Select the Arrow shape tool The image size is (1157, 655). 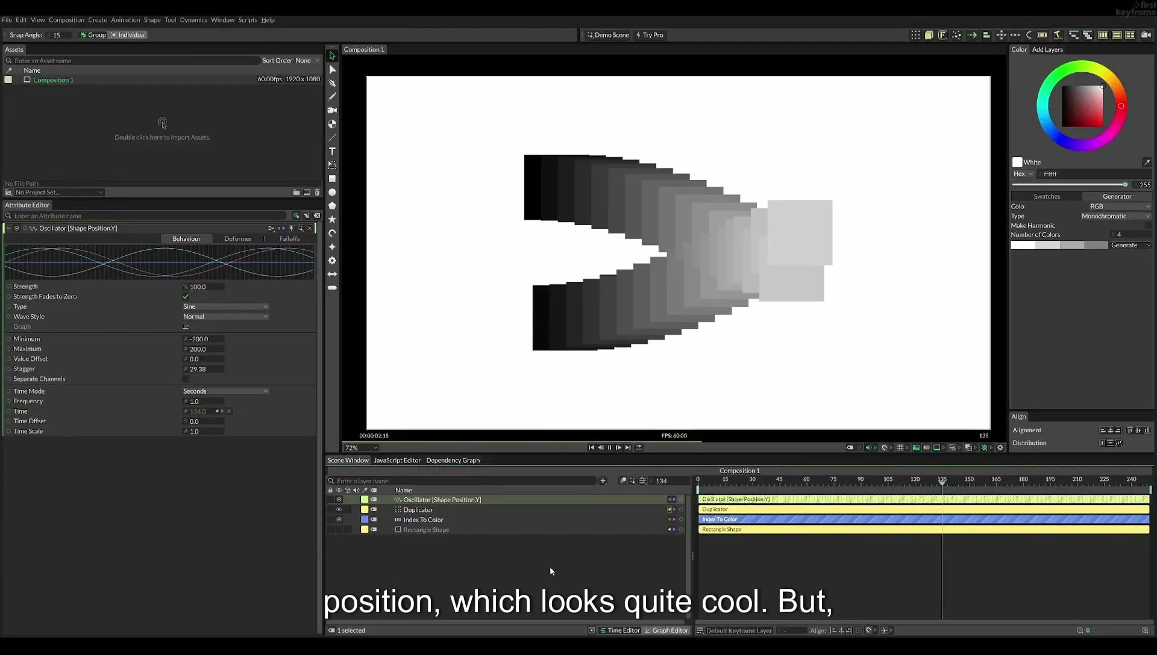click(332, 274)
